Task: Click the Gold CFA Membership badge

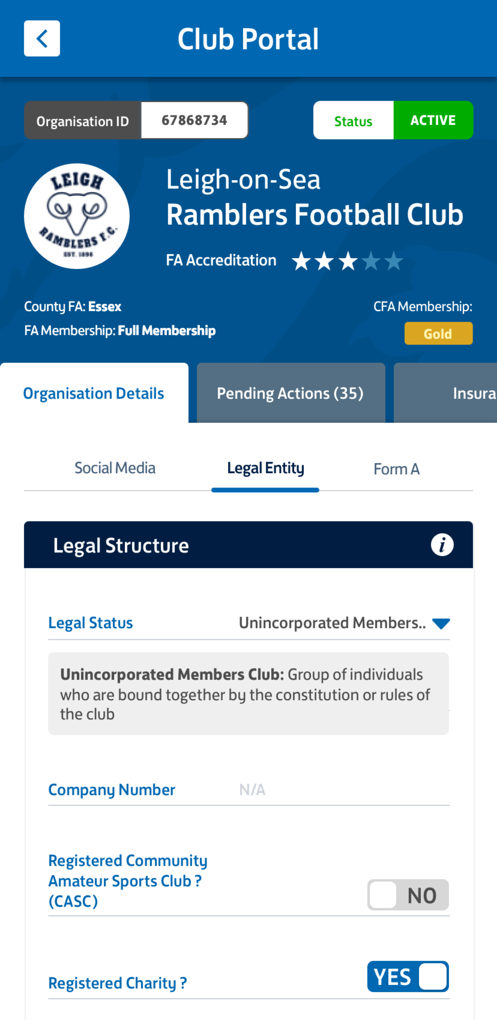Action: point(438,333)
